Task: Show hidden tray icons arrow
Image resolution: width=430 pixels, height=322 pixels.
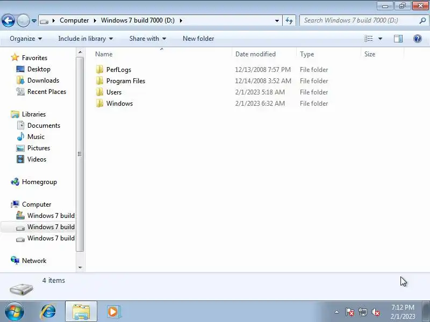Action: [x=337, y=312]
